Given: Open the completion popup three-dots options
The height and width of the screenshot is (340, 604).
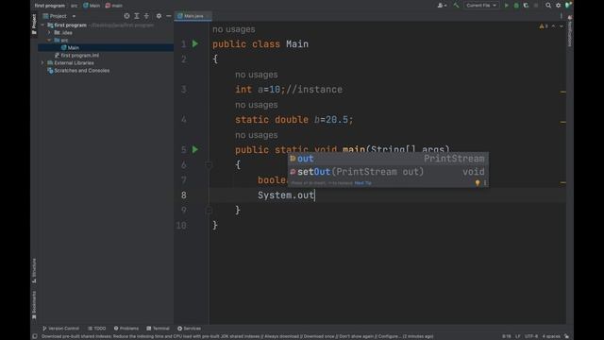Looking at the screenshot, I should tap(485, 182).
